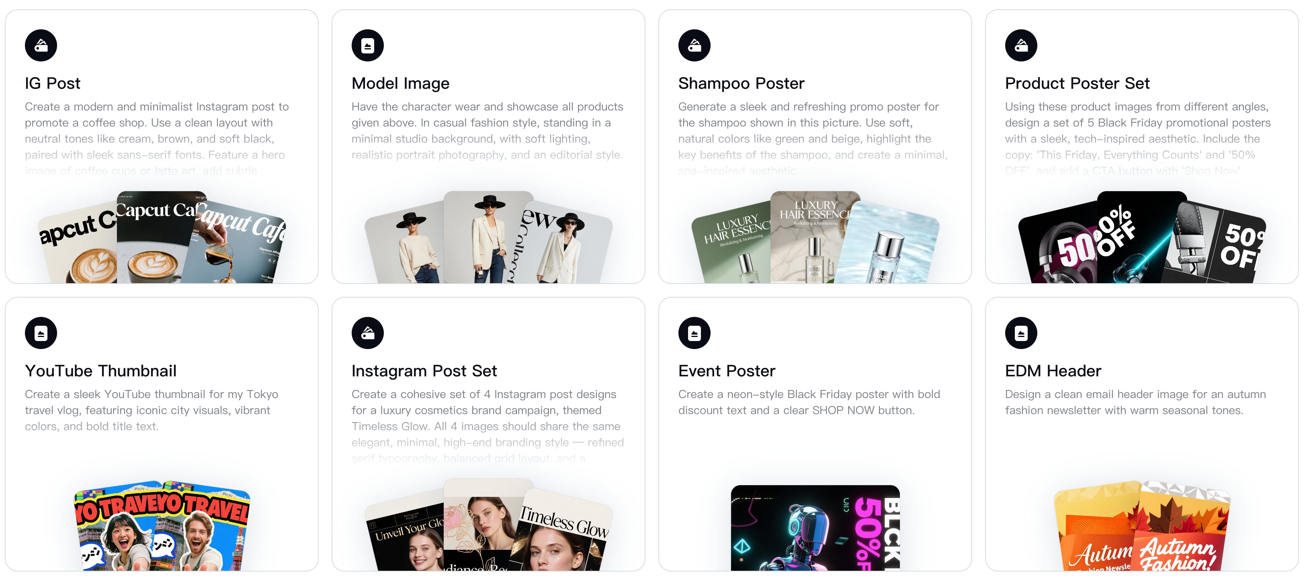Select the Shampoo Poster heading
This screenshot has height=580, width=1307.
741,83
